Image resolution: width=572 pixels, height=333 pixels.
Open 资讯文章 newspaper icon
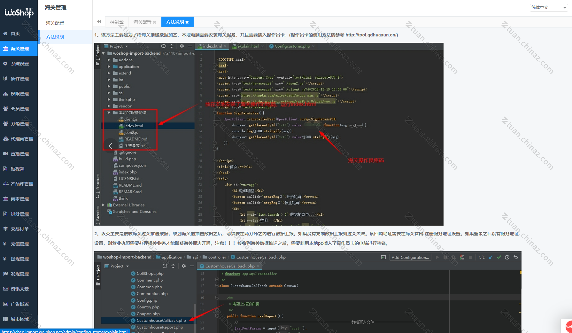click(5, 289)
